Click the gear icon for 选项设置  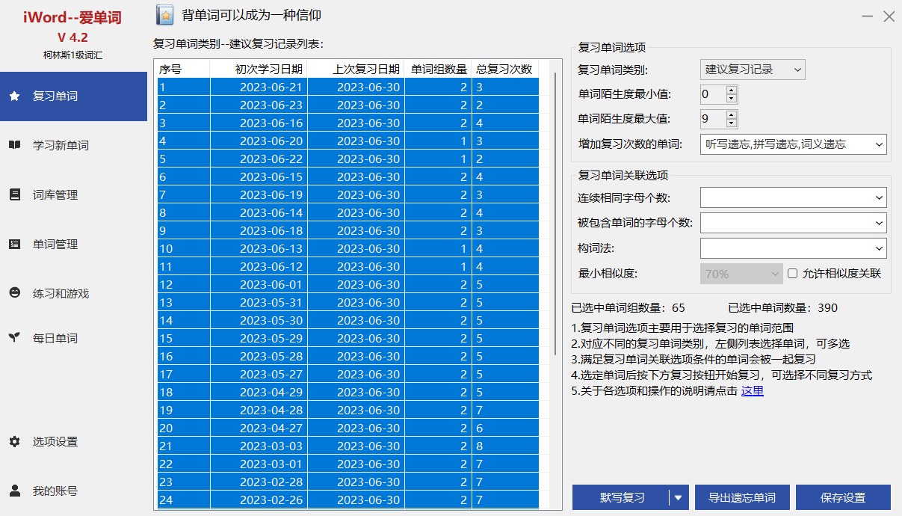[14, 441]
